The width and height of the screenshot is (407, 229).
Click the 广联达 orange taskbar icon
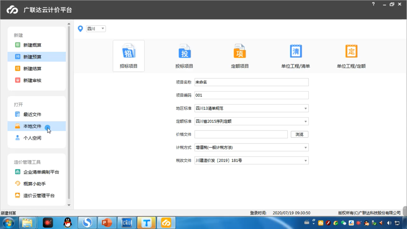coord(166,223)
